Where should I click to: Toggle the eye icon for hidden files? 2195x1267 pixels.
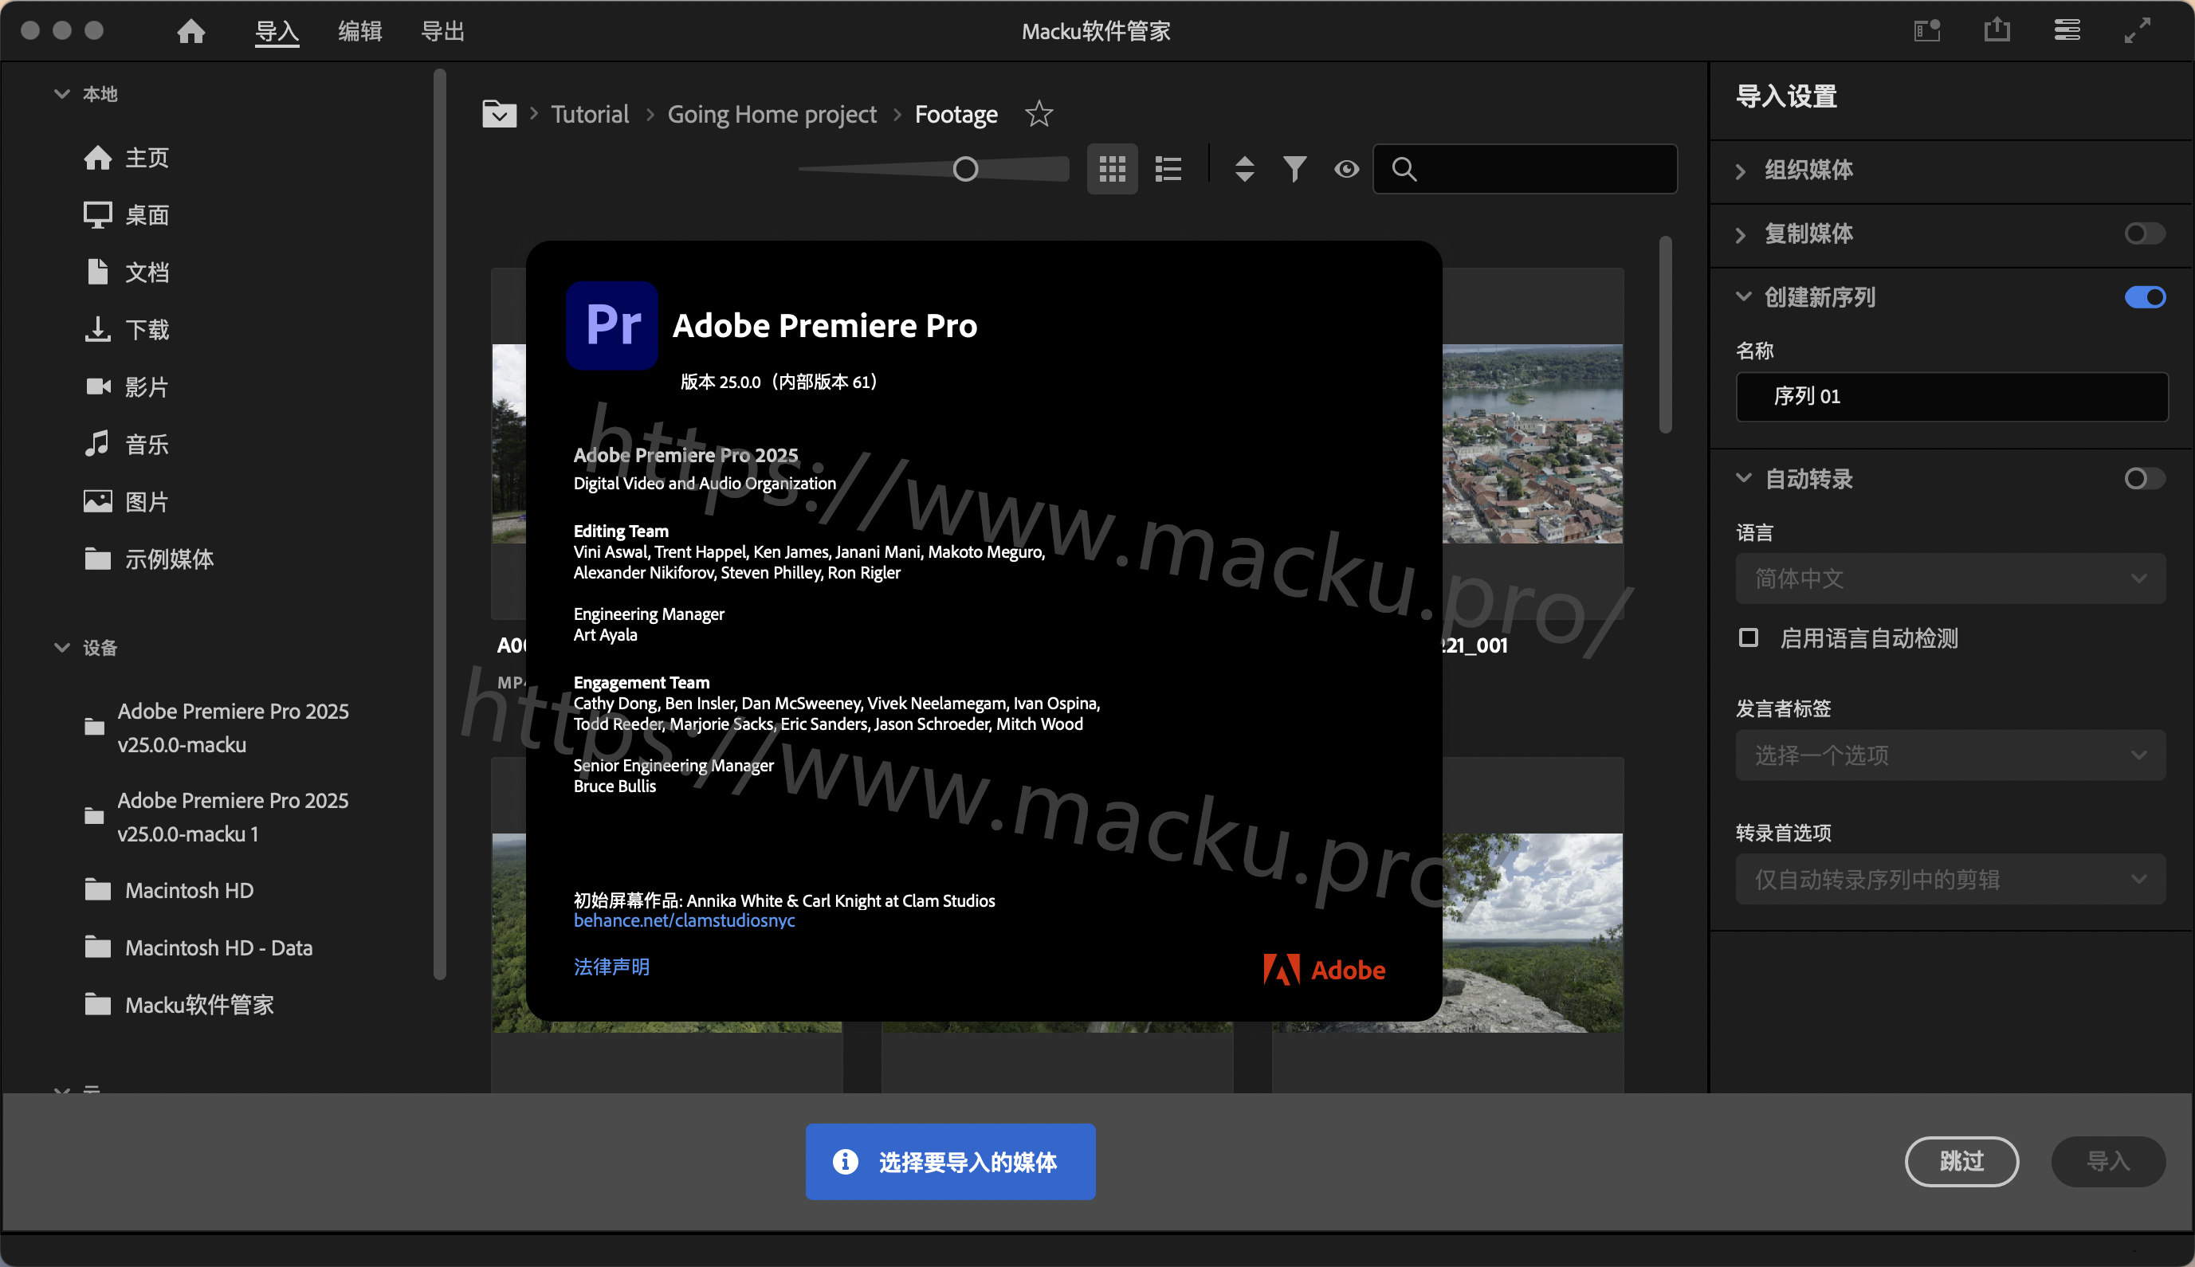click(x=1346, y=169)
